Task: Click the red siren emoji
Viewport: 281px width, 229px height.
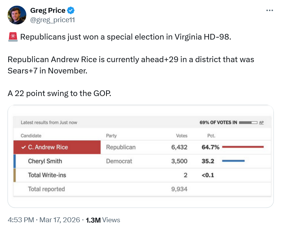Action: coord(12,37)
